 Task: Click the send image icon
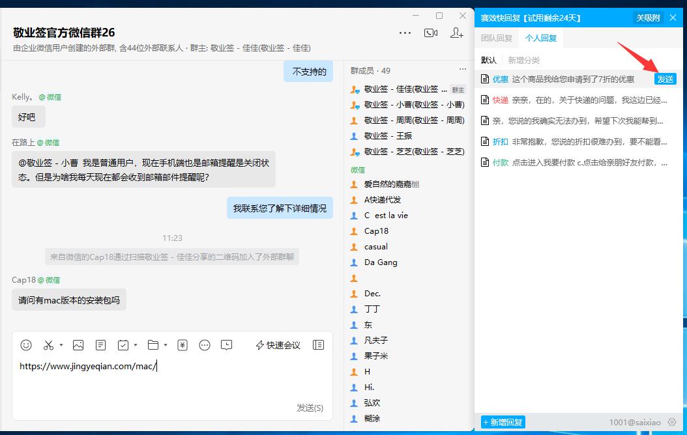click(78, 345)
